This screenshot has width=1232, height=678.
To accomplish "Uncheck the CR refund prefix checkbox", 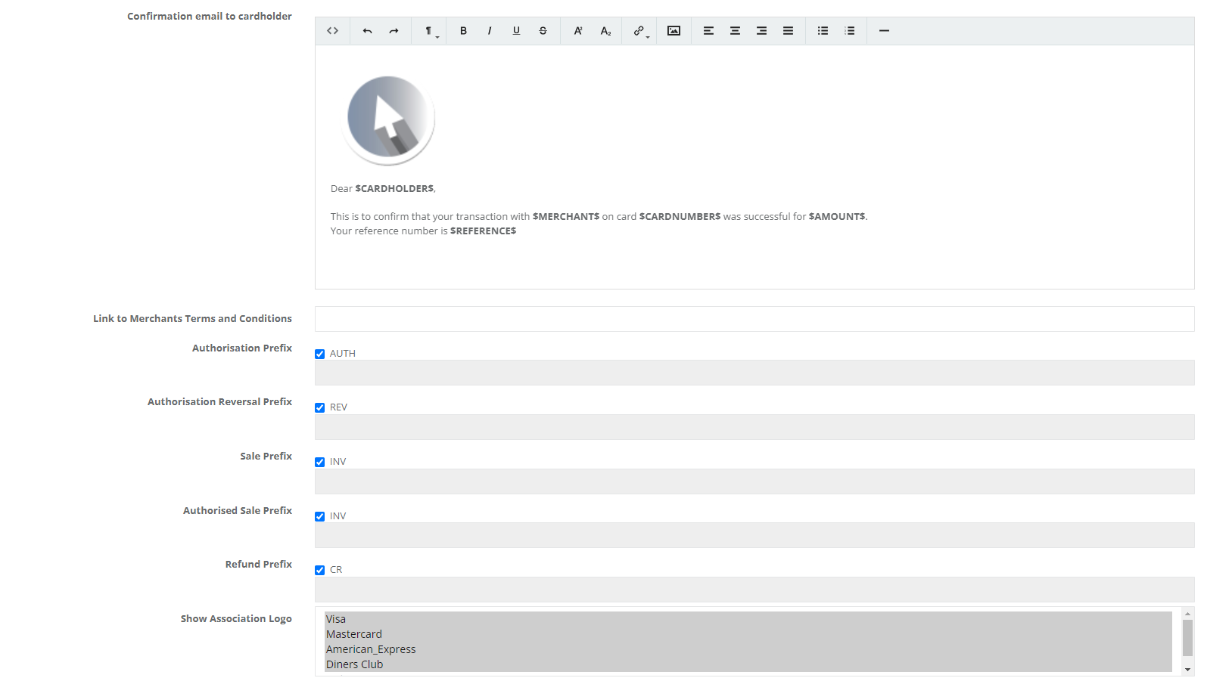I will [320, 570].
